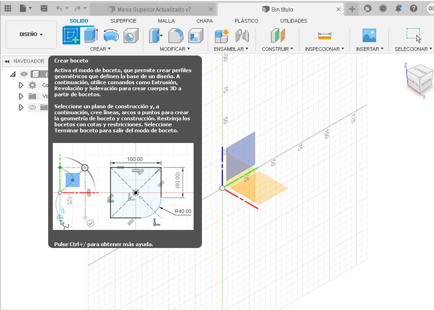Image resolution: width=434 pixels, height=310 pixels.
Task: Click the new design plus tab button
Action: click(x=352, y=9)
